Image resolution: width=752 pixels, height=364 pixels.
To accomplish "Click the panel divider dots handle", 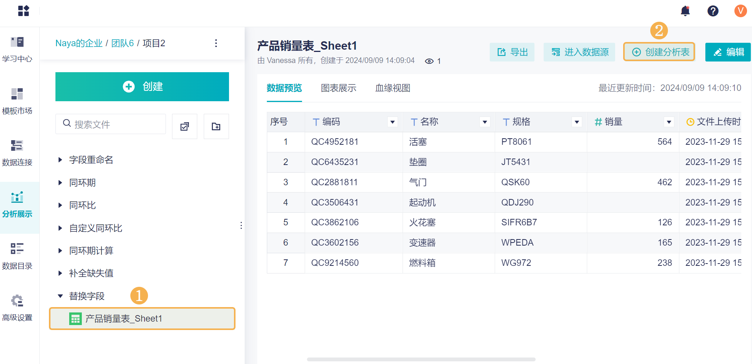I will [x=241, y=225].
